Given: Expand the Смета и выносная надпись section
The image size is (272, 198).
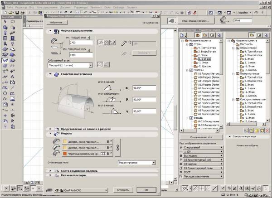Looking at the screenshot, I should [50, 171].
